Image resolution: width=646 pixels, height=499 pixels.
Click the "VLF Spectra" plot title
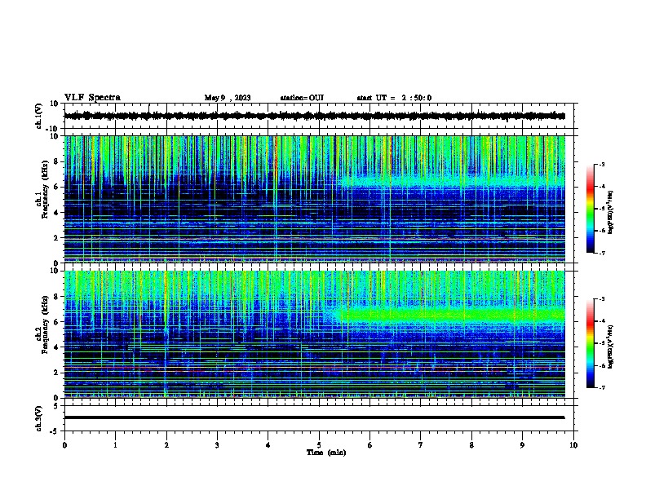92,98
